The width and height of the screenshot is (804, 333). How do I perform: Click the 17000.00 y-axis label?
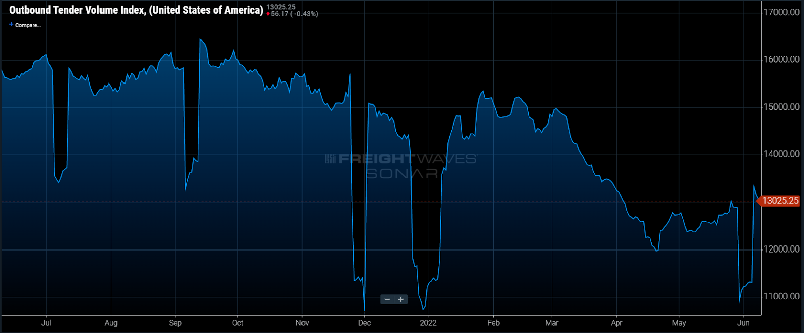781,12
